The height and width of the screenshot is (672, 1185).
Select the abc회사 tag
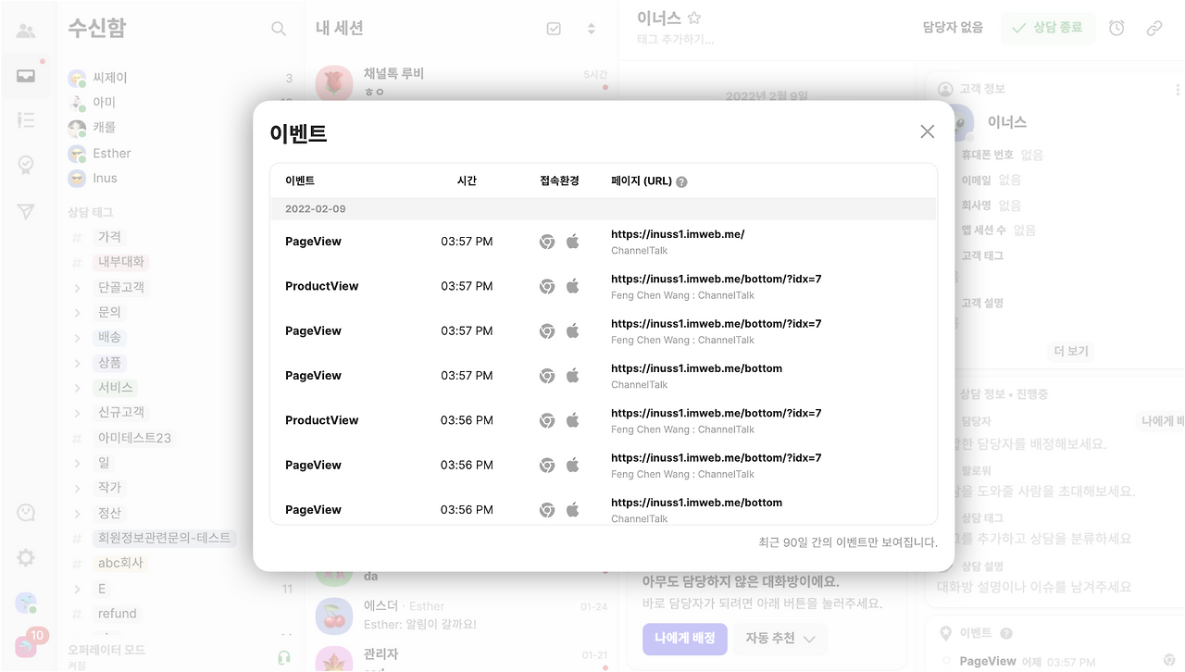tap(121, 563)
